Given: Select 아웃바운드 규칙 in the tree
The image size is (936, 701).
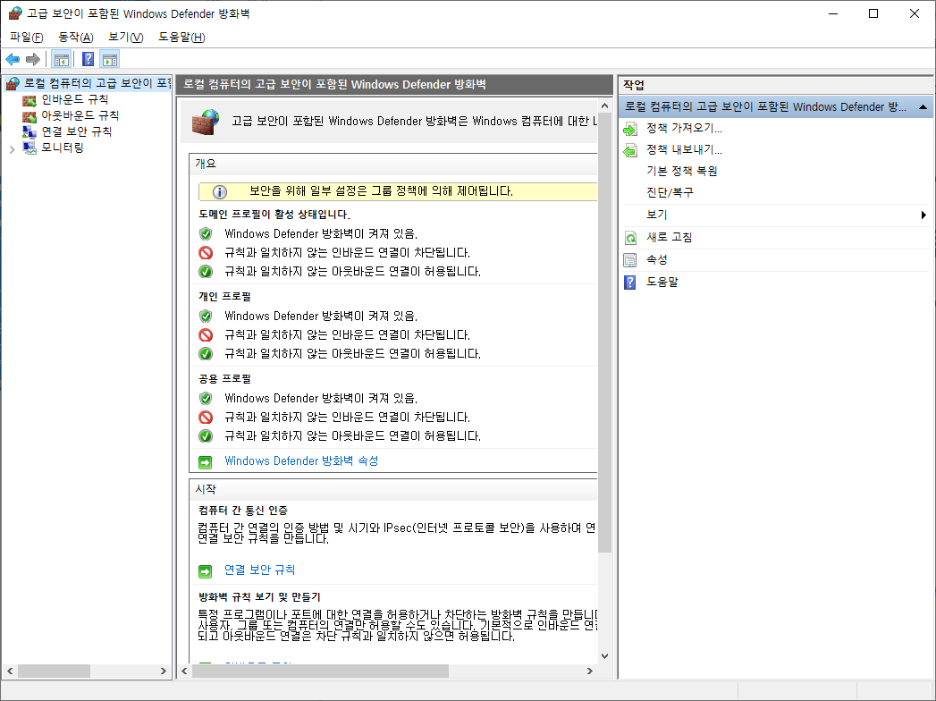Looking at the screenshot, I should (80, 116).
